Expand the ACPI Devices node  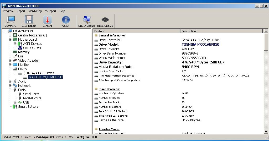(x=15, y=44)
